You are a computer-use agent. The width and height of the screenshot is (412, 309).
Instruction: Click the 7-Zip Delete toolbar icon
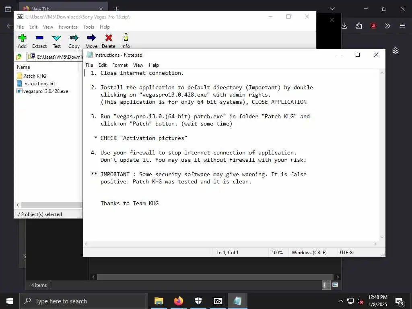109,41
